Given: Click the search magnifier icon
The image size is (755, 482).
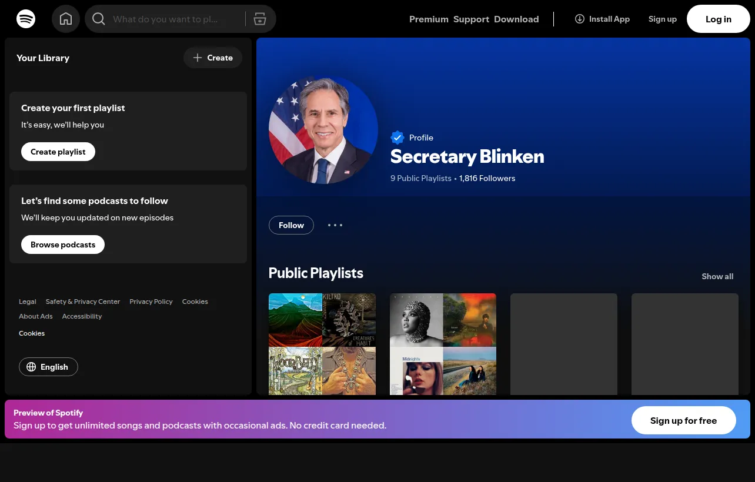Looking at the screenshot, I should (99, 19).
